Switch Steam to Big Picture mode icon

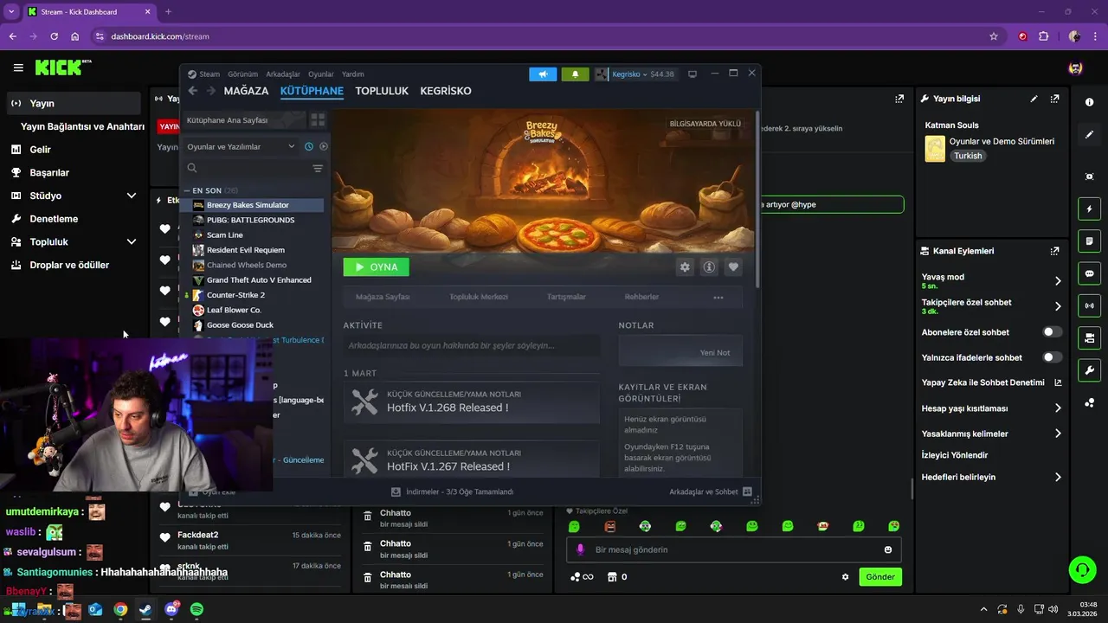[692, 74]
